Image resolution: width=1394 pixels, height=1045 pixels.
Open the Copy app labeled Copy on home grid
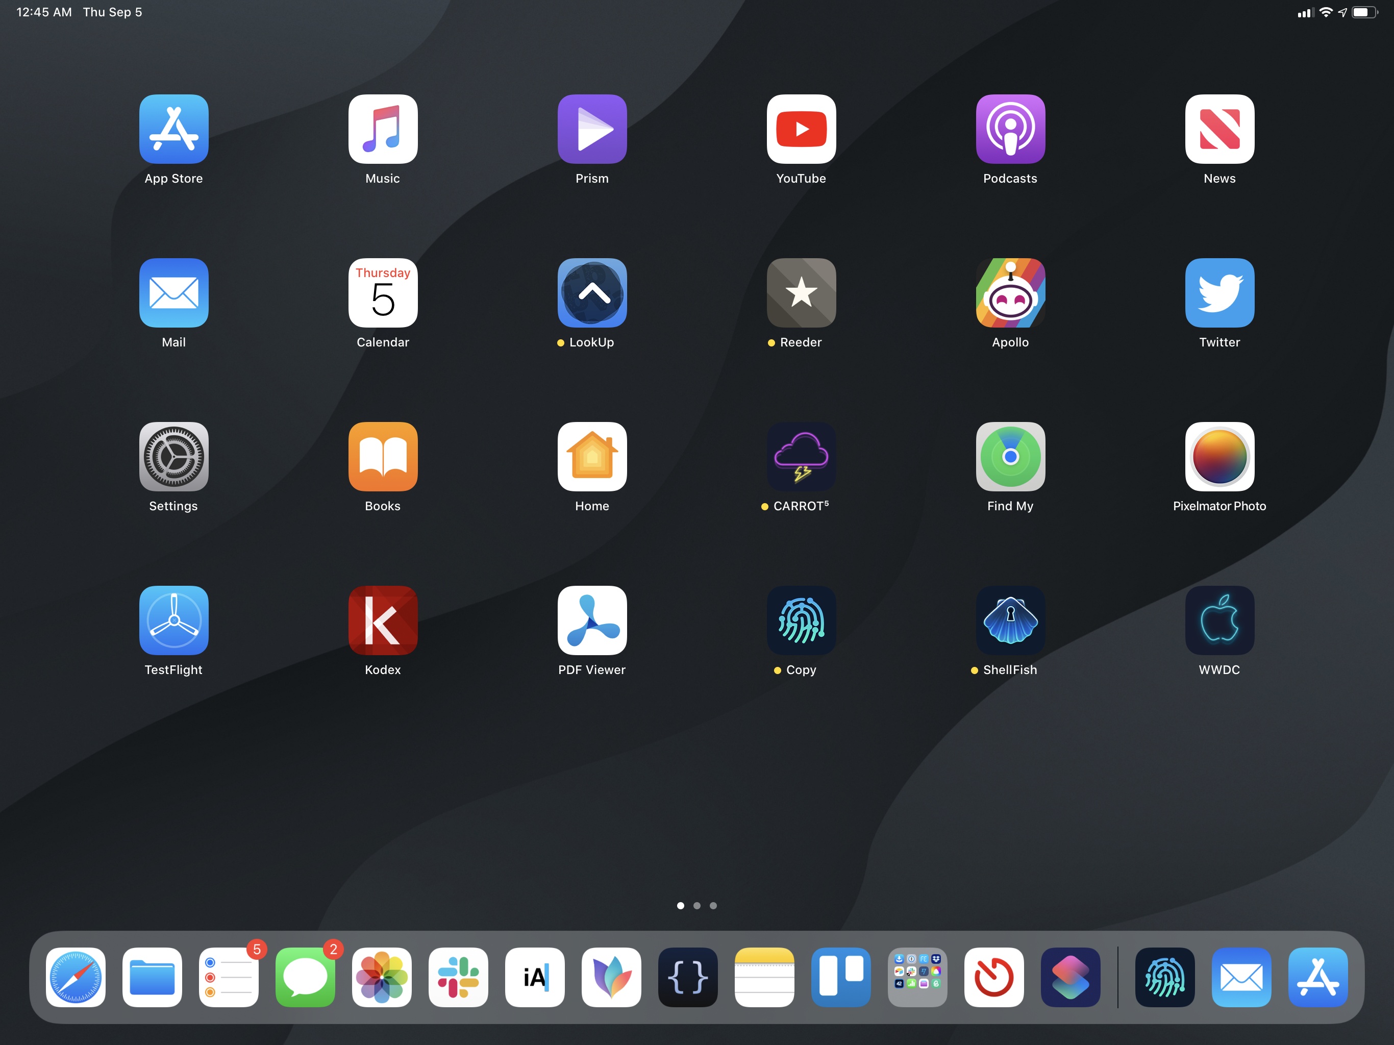pyautogui.click(x=802, y=621)
